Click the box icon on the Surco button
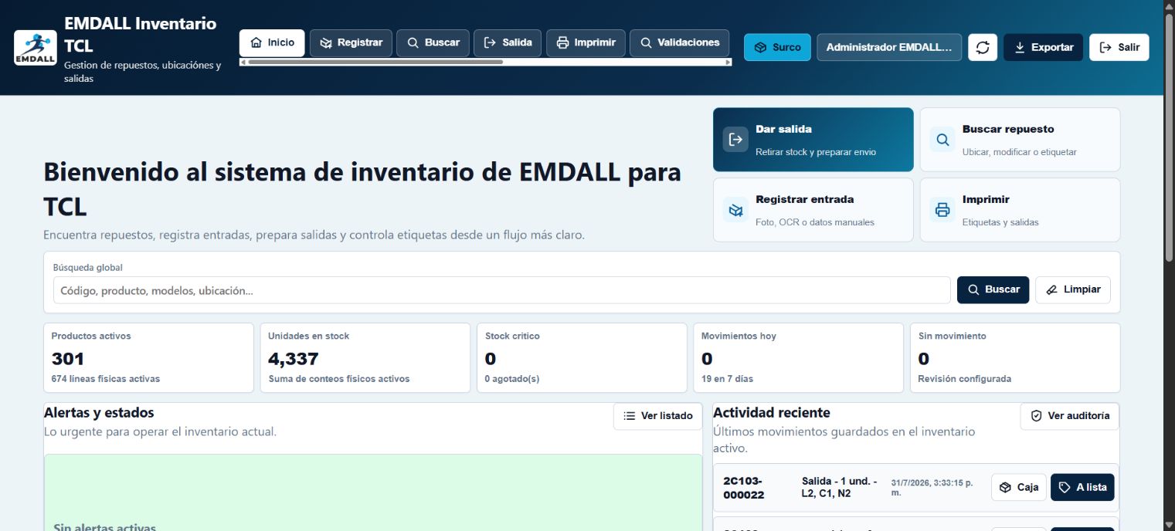The width and height of the screenshot is (1175, 531). pos(761,47)
